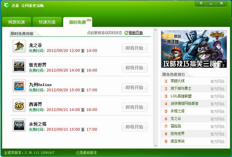Screen dimensions: 232x157
Task: Click the 永恒之塔 AION game icon
Action: click(x=19, y=125)
